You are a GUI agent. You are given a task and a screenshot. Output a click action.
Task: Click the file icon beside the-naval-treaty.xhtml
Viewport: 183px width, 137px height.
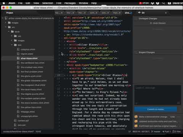(x=18, y=89)
